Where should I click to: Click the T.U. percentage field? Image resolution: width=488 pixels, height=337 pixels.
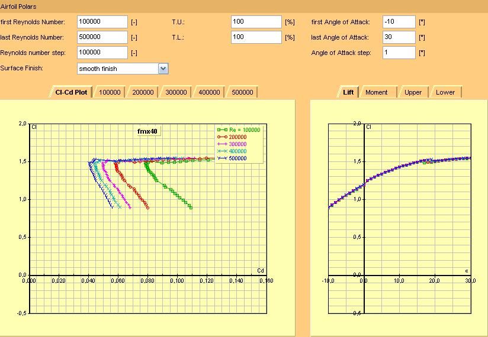pos(256,22)
